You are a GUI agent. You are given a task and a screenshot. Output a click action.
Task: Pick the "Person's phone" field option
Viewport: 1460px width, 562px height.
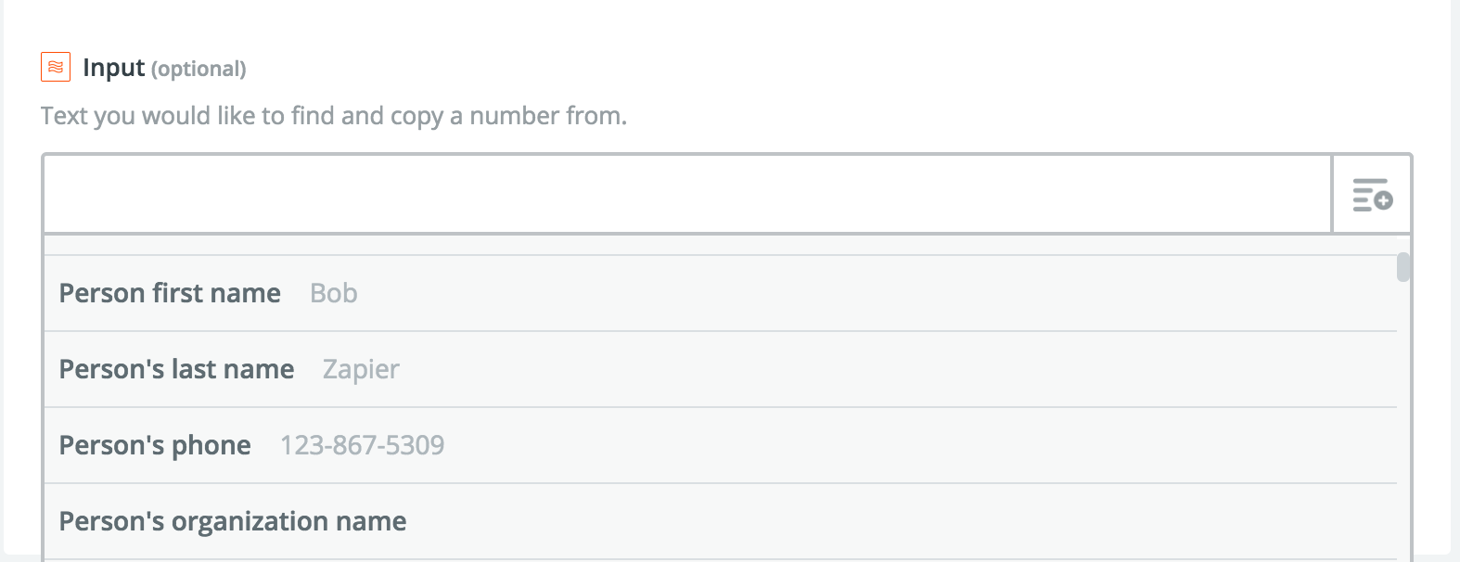721,445
